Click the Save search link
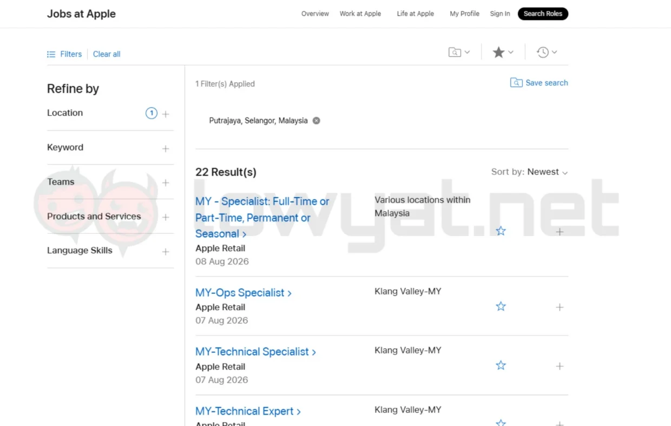 click(x=547, y=83)
